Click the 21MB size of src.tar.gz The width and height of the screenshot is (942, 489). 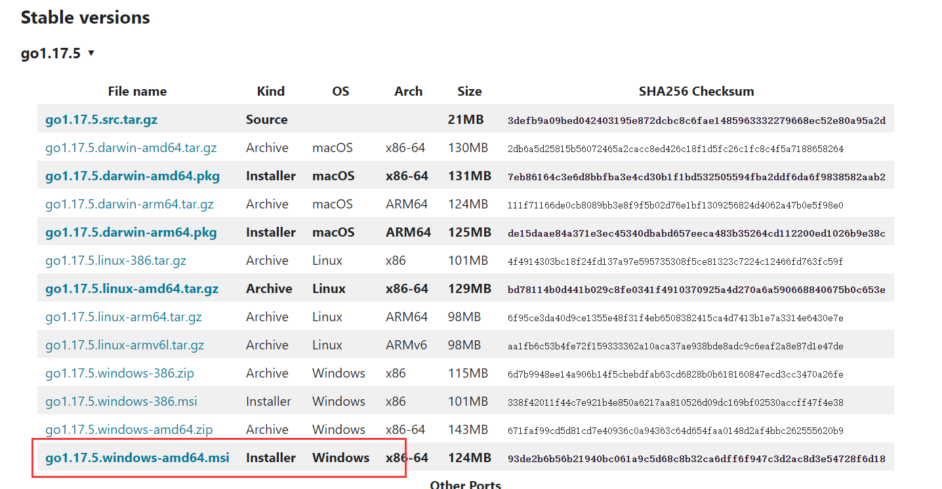coord(466,120)
